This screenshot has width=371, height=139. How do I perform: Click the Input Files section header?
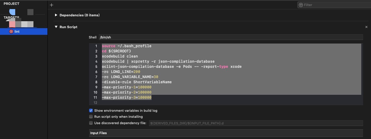coord(226,133)
